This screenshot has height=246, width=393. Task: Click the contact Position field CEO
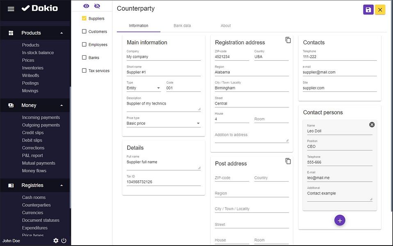(x=340, y=146)
